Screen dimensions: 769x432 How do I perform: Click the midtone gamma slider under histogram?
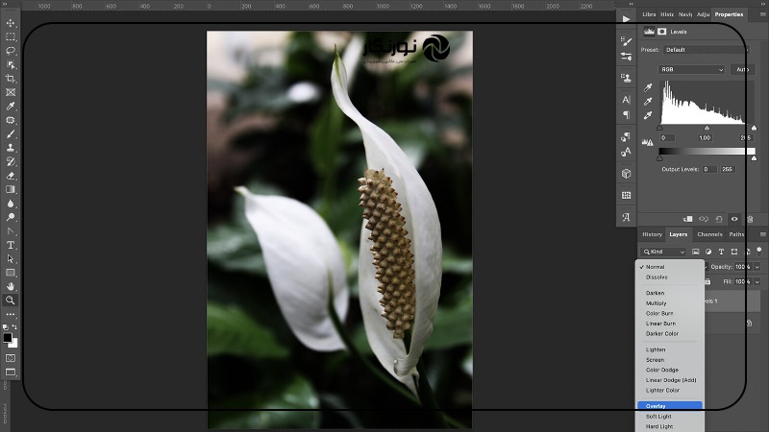(707, 128)
